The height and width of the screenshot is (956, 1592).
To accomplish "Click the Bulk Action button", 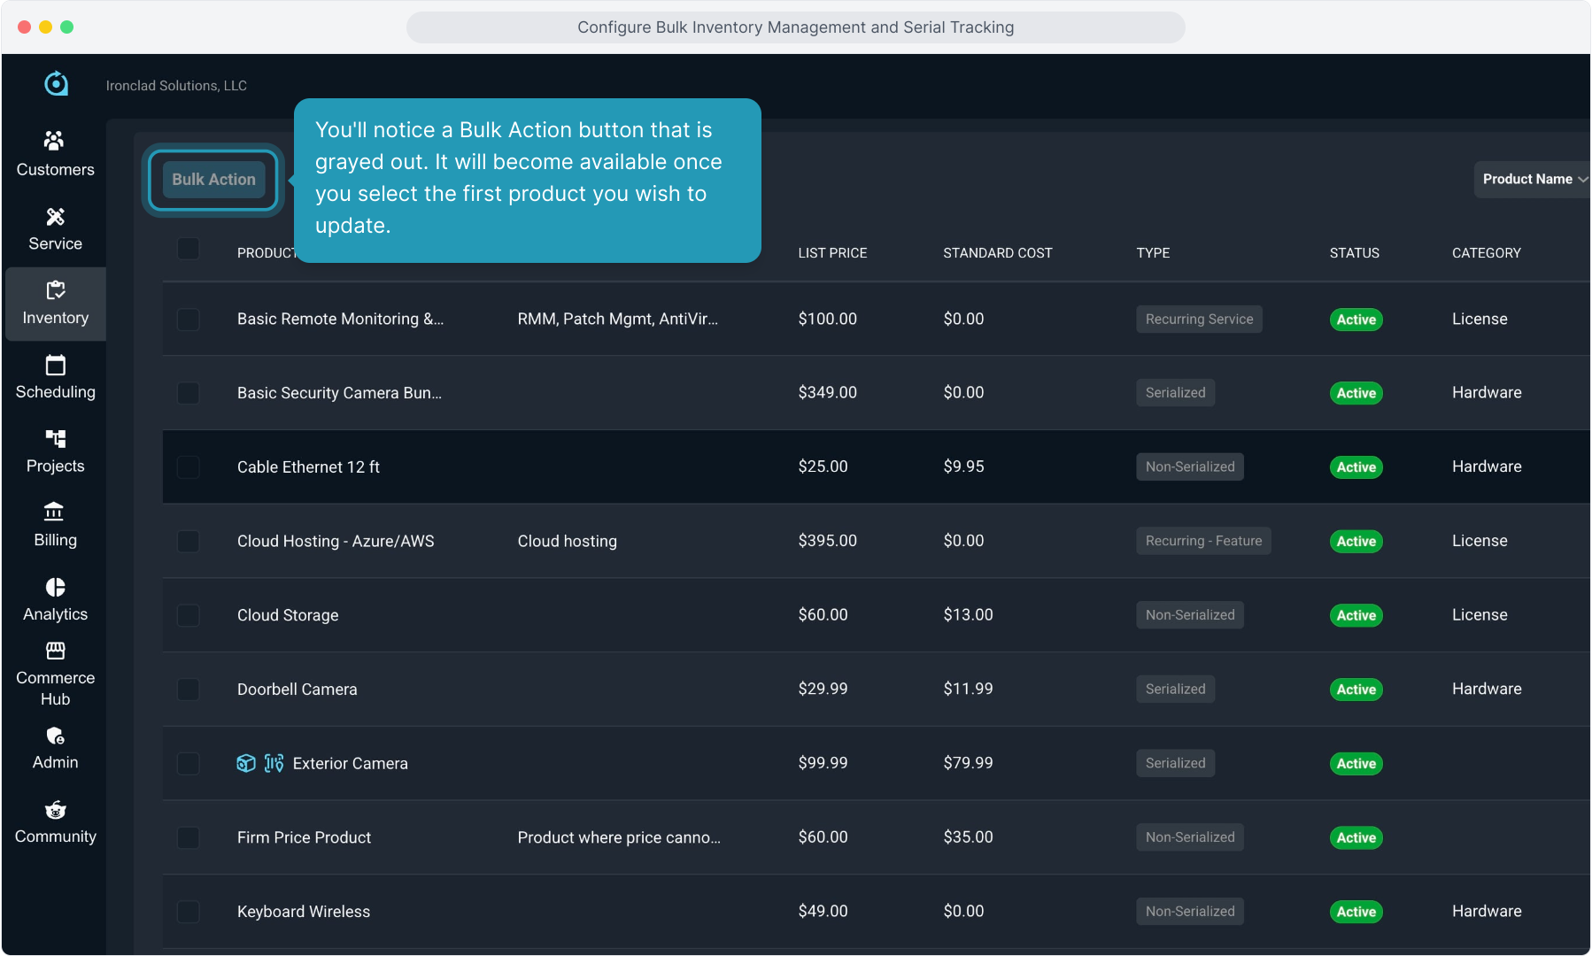I will pyautogui.click(x=213, y=180).
